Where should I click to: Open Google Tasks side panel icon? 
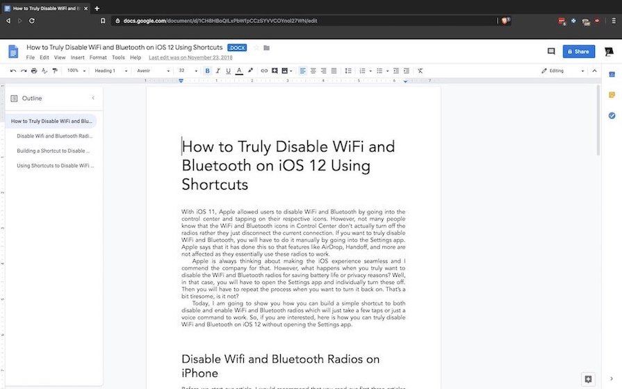tap(612, 115)
